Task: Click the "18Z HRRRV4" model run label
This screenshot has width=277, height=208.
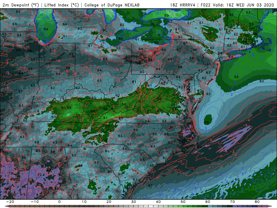Action: coord(183,5)
